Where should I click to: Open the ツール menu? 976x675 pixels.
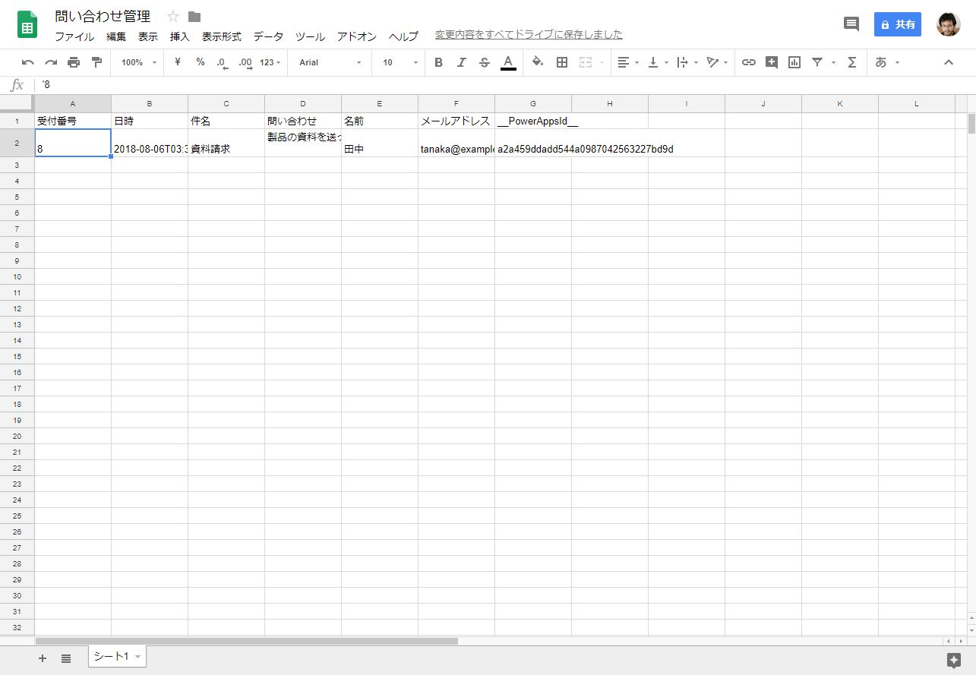point(310,36)
